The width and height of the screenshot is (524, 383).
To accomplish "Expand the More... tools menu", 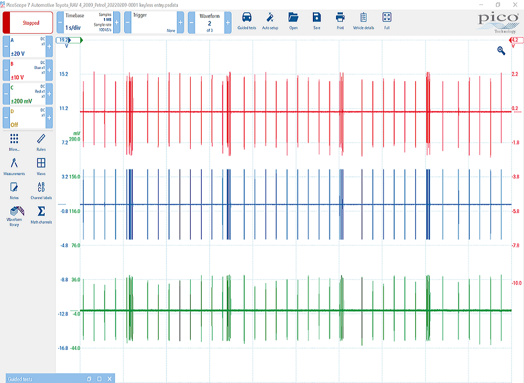I will [14, 141].
